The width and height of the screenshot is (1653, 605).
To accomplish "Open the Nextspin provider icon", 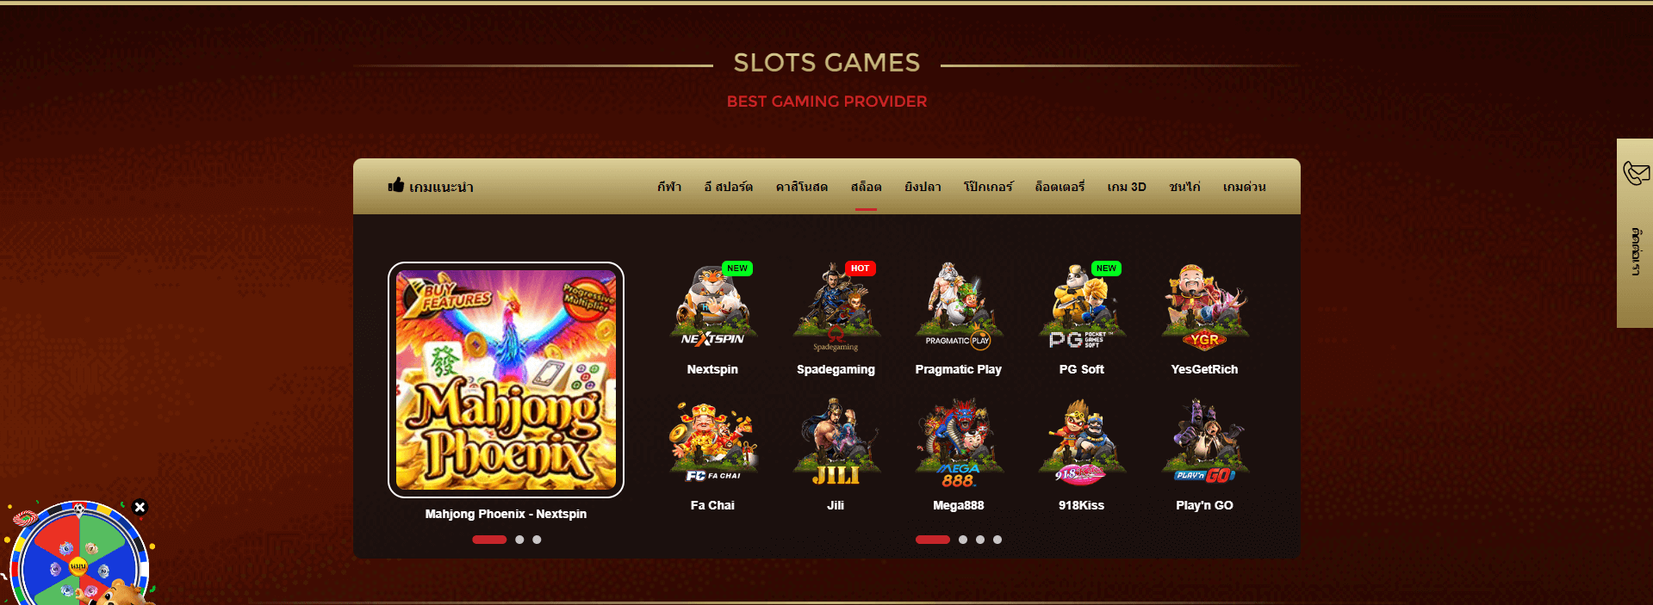I will click(712, 306).
